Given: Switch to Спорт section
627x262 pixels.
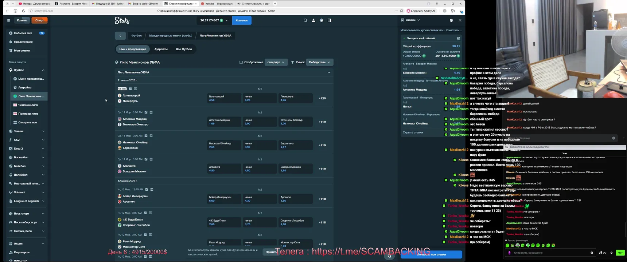Looking at the screenshot, I should [40, 20].
